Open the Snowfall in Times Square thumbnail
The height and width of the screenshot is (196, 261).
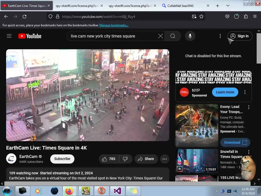(x=197, y=161)
